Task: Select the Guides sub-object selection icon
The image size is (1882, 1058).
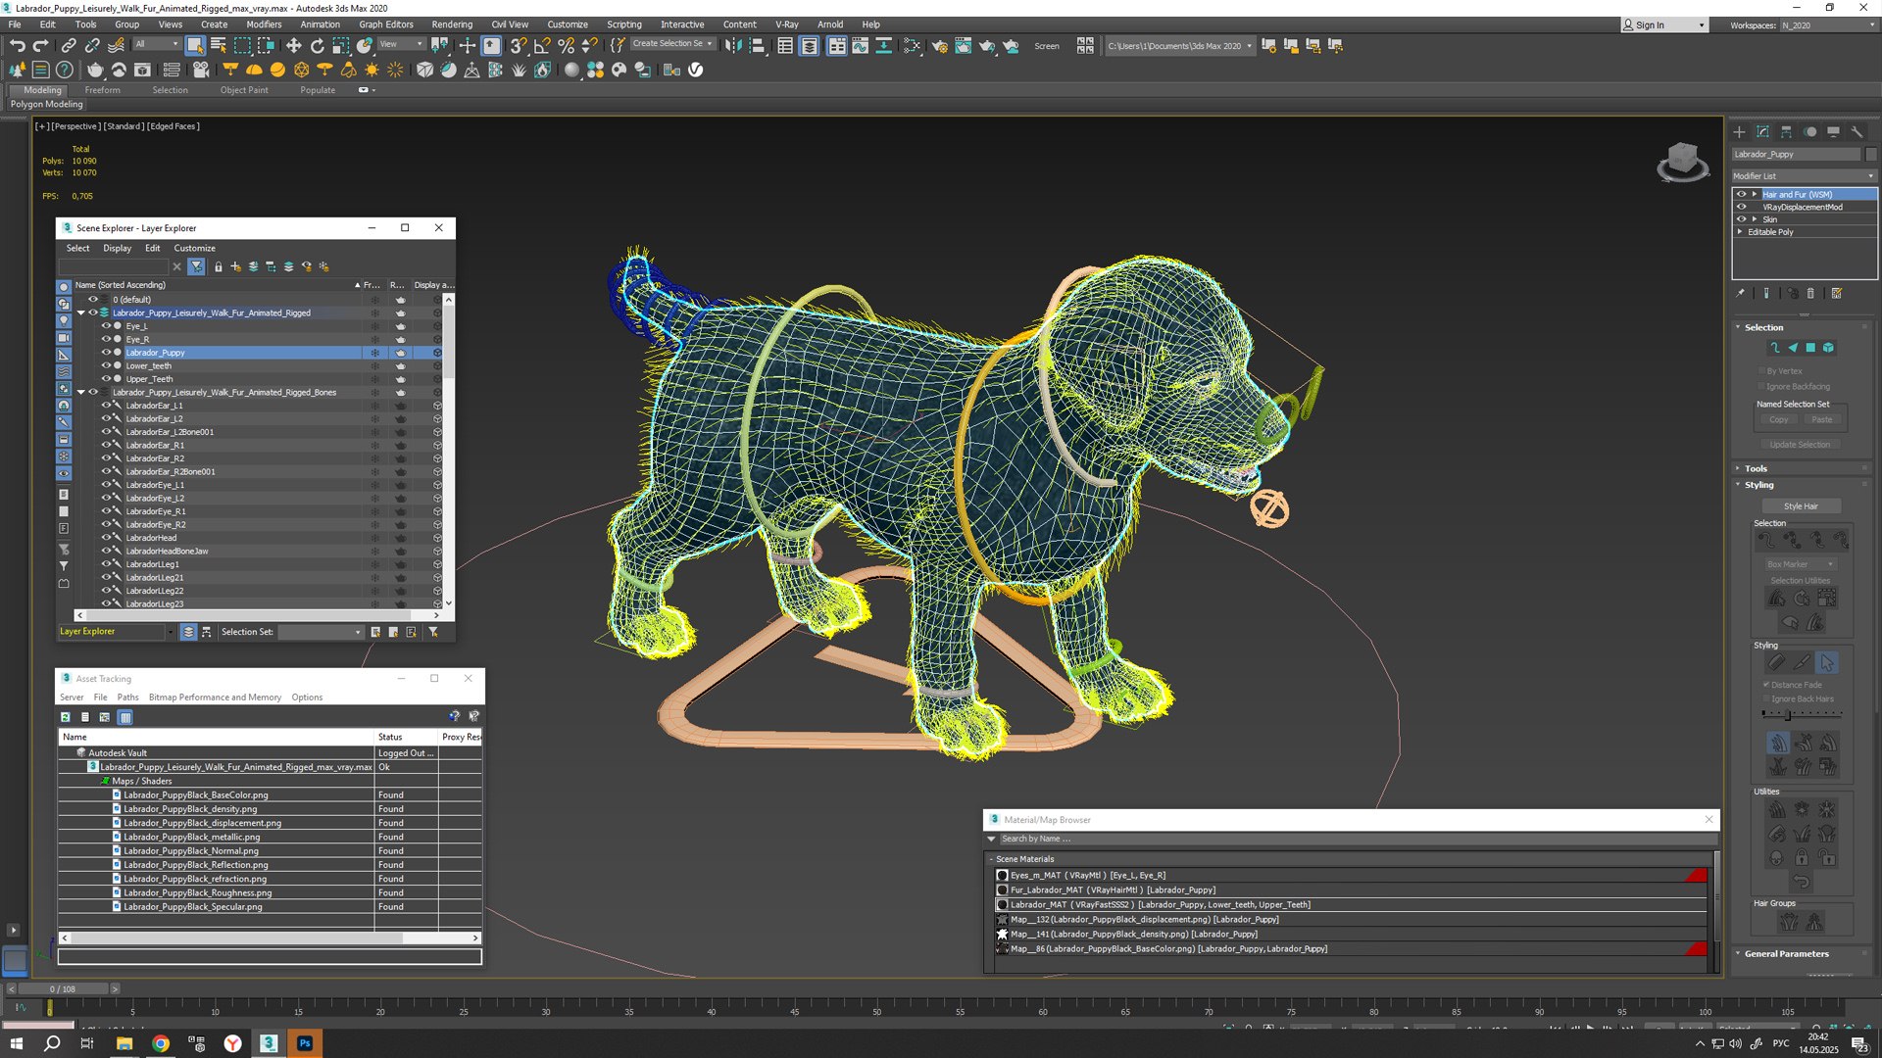Action: [1774, 348]
